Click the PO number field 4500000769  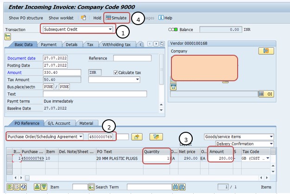pyautogui.click(x=101, y=137)
